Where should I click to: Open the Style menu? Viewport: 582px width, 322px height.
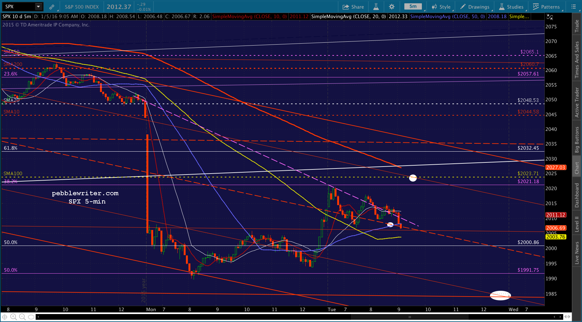point(441,7)
